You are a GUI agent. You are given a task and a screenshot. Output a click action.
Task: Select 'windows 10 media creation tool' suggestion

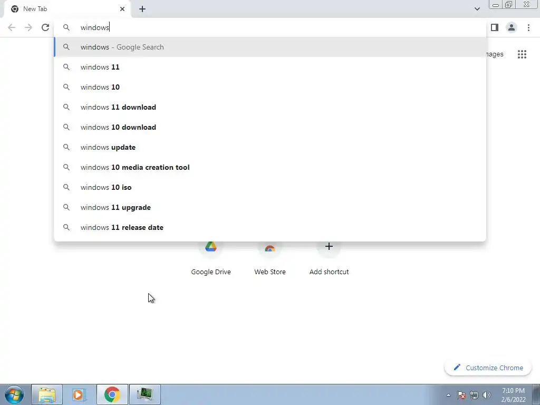point(271,167)
